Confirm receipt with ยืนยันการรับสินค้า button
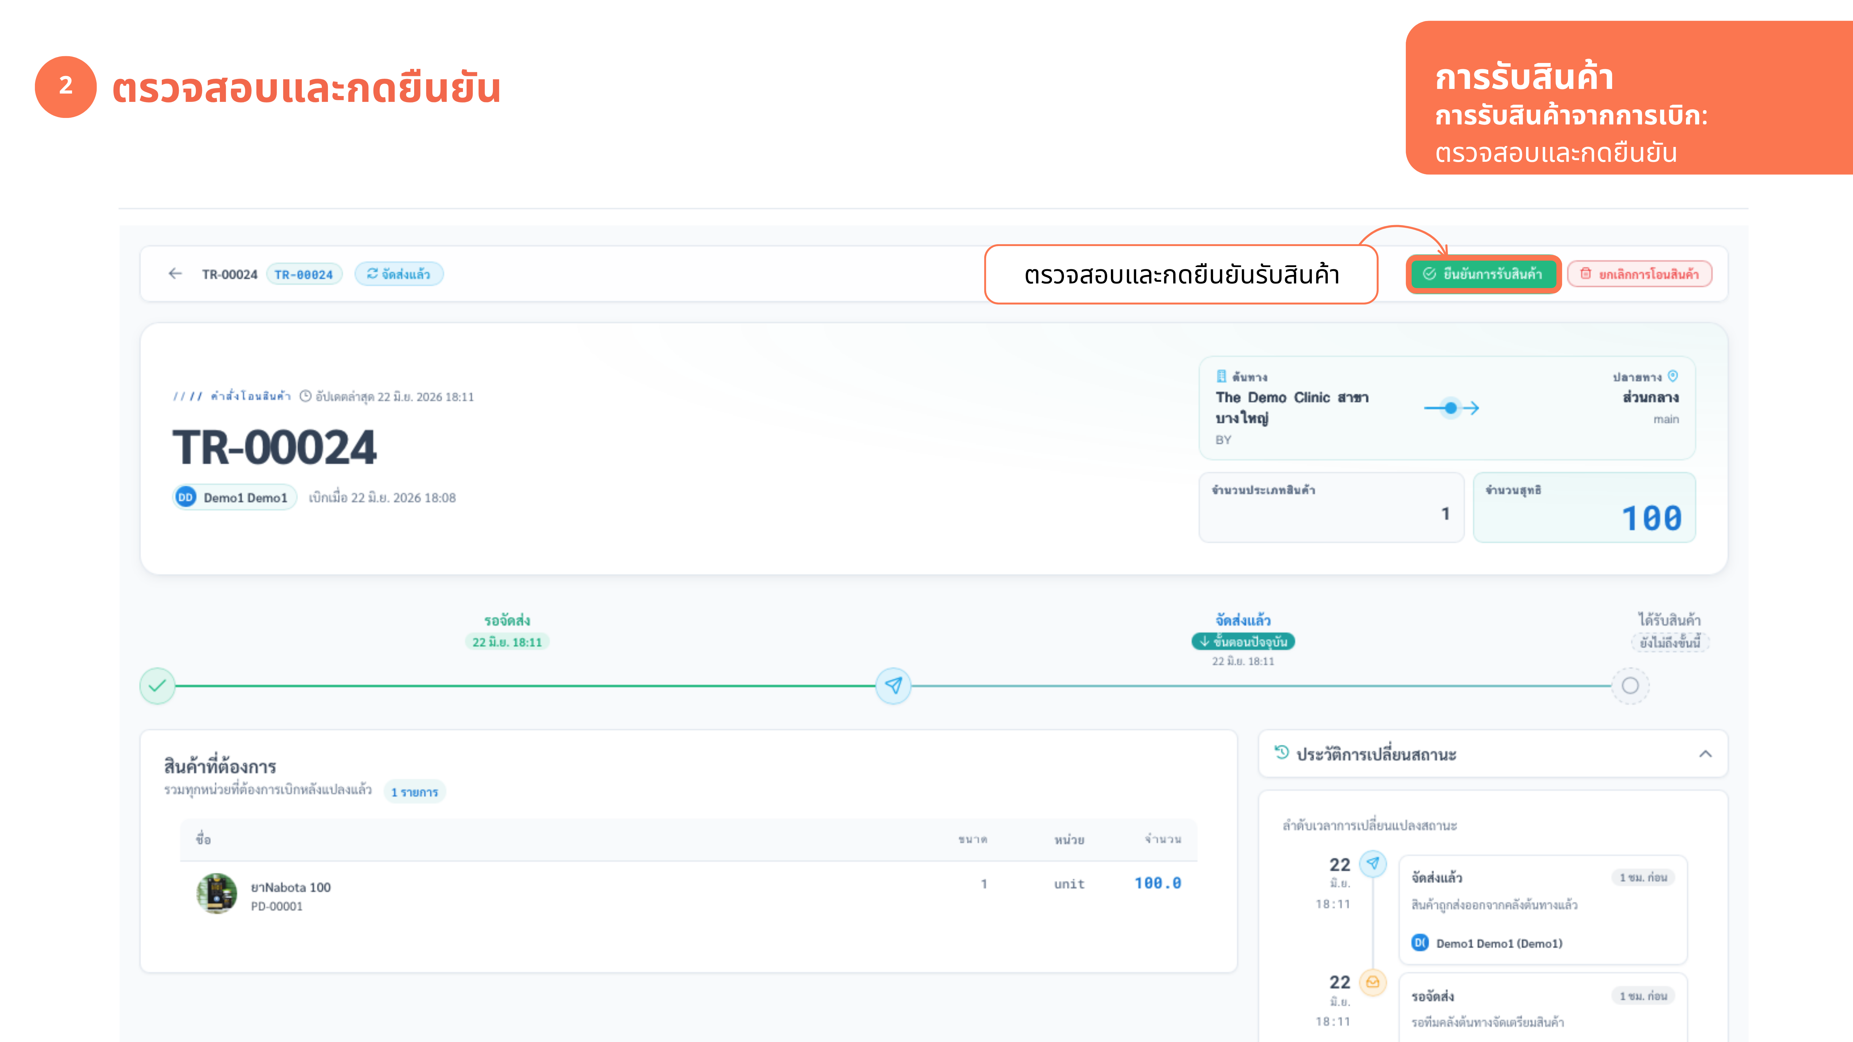Viewport: 1853px width, 1042px height. tap(1483, 274)
